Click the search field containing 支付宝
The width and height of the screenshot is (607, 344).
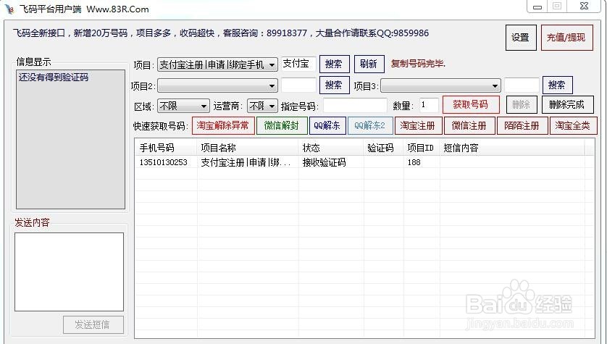(298, 64)
